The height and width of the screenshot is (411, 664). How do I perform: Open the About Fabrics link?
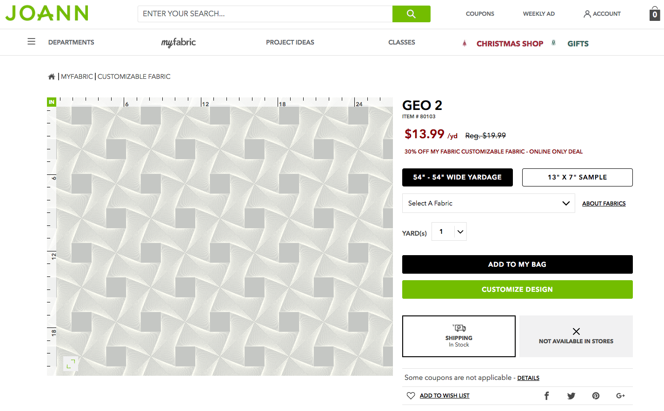pyautogui.click(x=604, y=204)
